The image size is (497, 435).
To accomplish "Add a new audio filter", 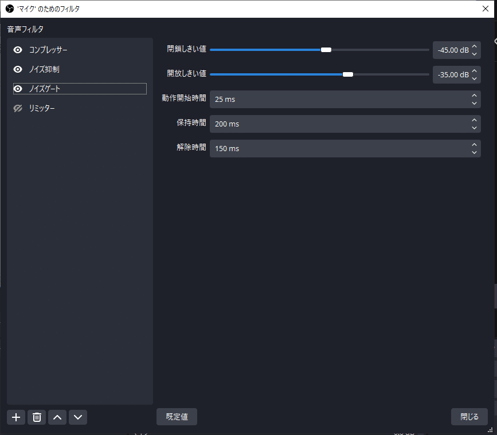I will 15,417.
